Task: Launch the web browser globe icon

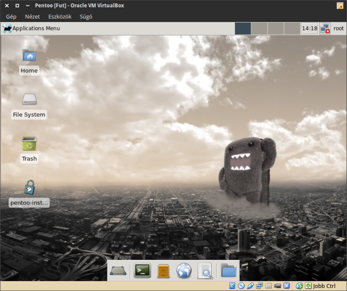Action: 184,271
